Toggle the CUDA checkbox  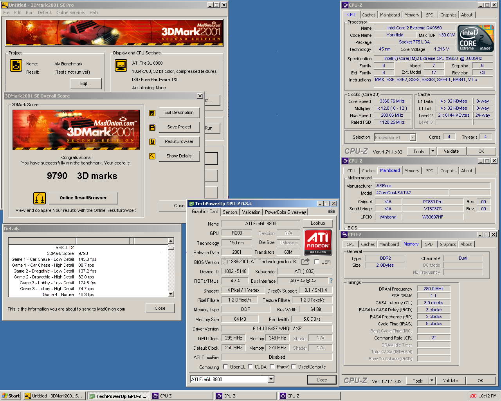click(x=250, y=367)
